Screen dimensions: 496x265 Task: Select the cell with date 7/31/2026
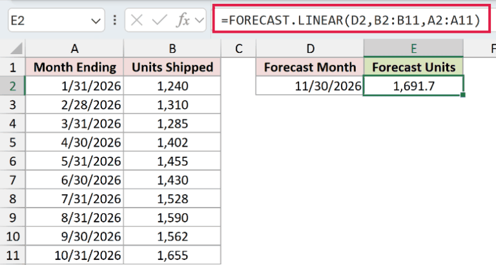(74, 199)
